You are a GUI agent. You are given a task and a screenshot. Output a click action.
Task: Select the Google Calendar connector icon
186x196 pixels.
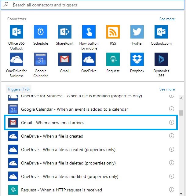pyautogui.click(x=41, y=59)
